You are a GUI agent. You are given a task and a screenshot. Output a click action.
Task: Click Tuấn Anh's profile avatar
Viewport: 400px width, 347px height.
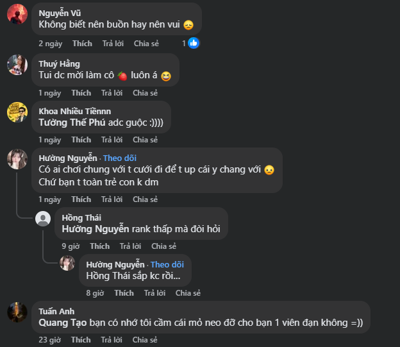pos(17,312)
